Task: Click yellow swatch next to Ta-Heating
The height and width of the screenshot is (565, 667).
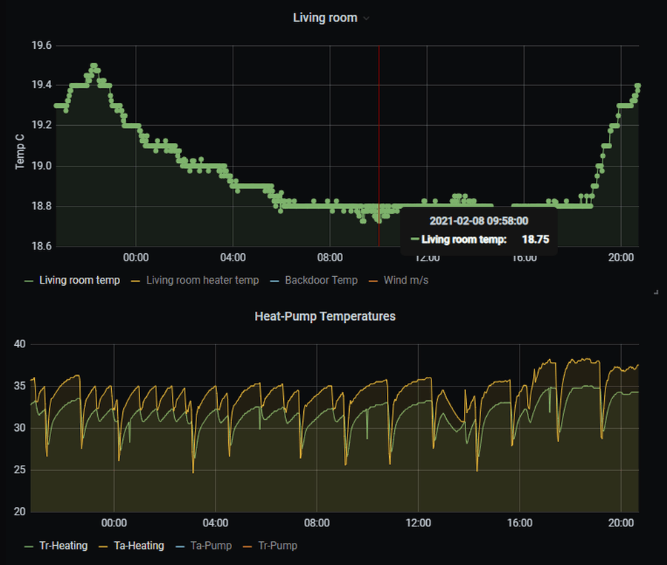Action: (103, 546)
